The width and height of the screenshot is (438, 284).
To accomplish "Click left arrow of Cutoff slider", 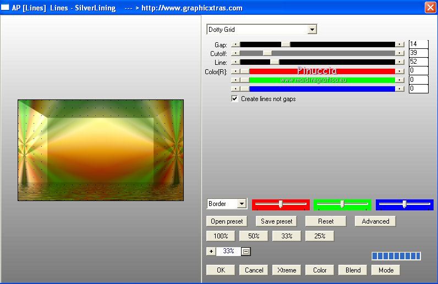I will 236,53.
